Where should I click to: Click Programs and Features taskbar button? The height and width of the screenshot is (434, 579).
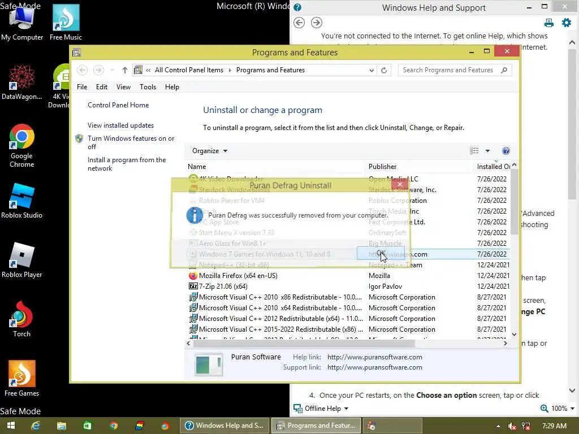(317, 426)
